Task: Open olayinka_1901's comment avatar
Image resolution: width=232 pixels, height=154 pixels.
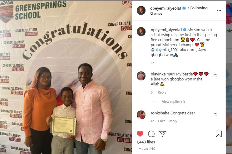Action: coord(141,76)
